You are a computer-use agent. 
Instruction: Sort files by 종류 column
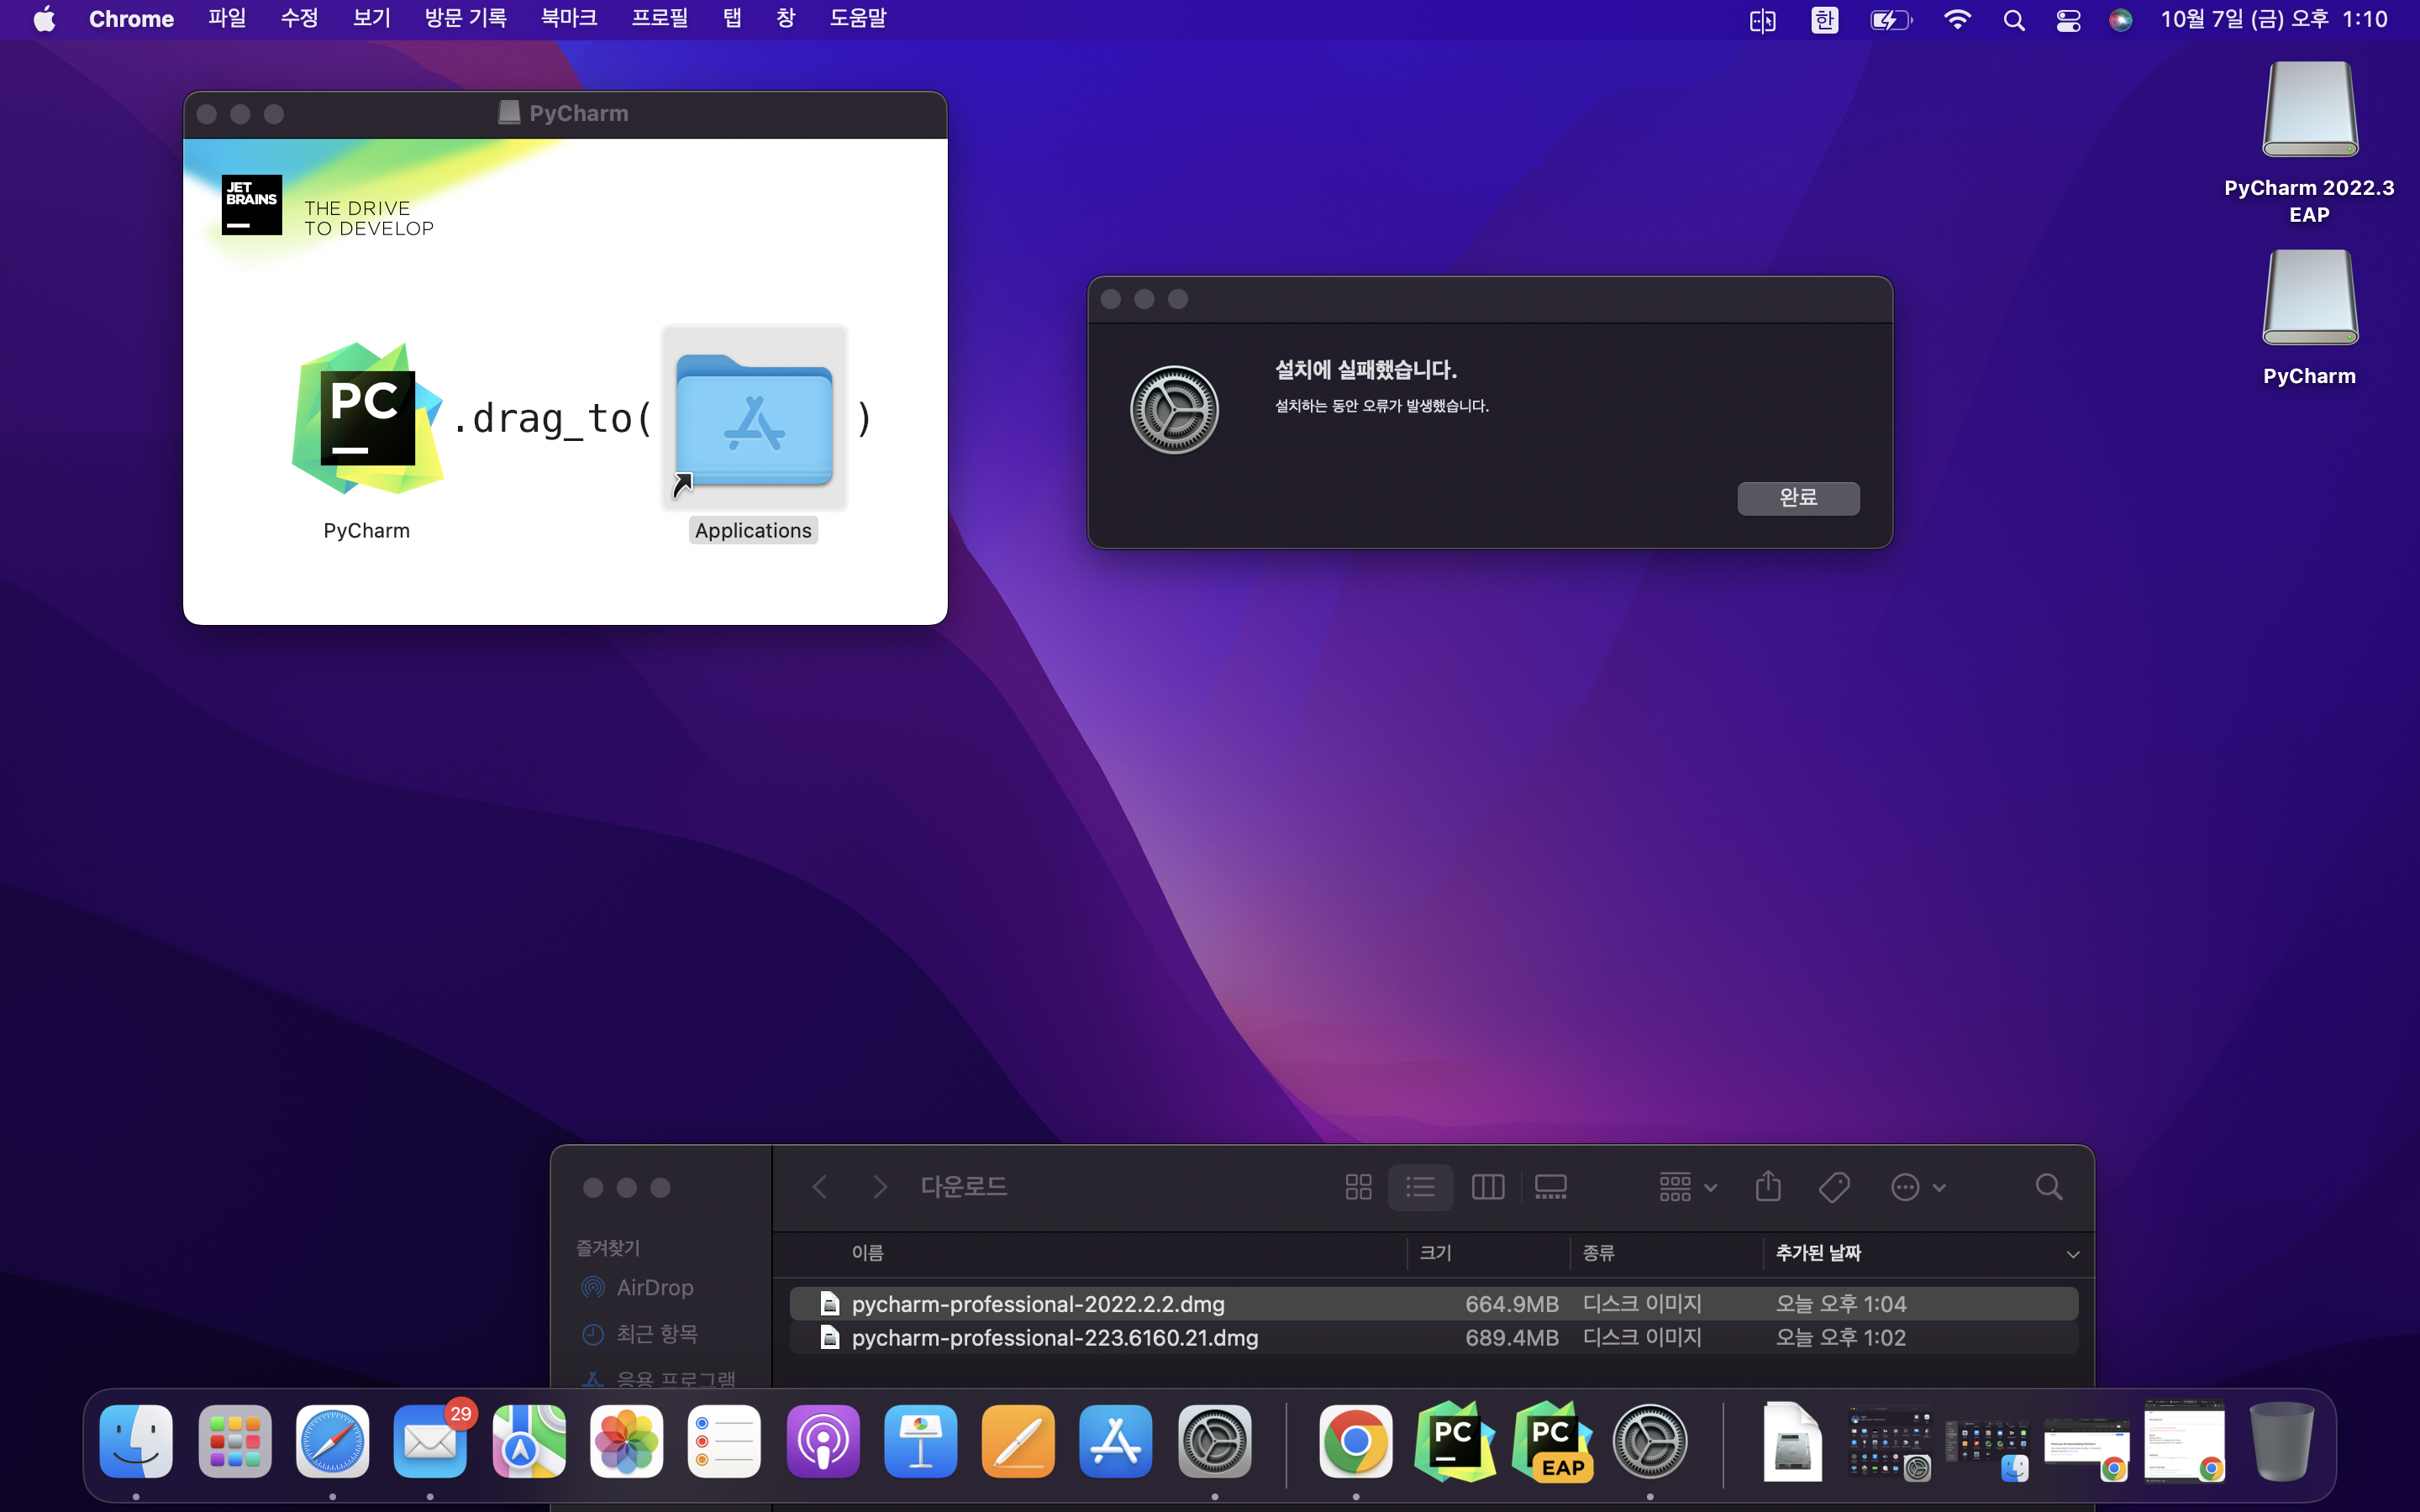click(1598, 1253)
